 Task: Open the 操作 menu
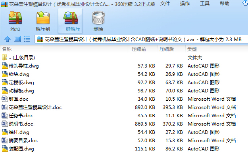pos(185,4)
